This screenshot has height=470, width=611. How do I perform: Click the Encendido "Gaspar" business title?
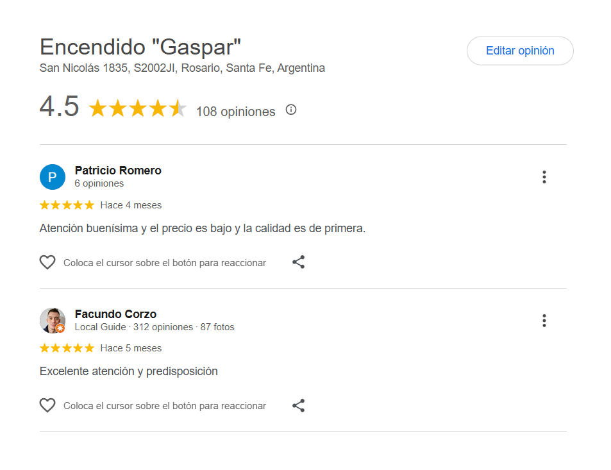(x=140, y=47)
